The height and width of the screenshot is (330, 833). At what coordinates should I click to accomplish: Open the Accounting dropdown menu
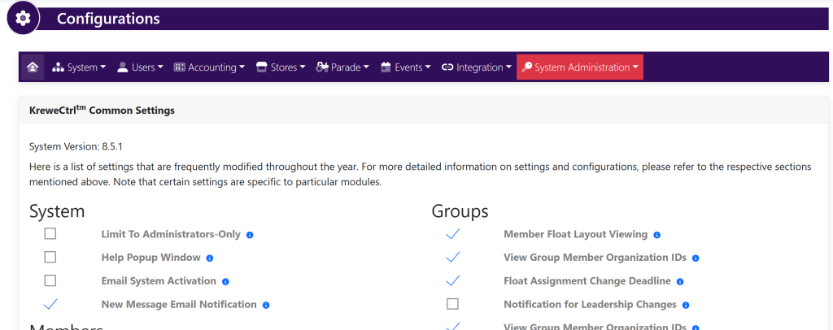tap(209, 67)
